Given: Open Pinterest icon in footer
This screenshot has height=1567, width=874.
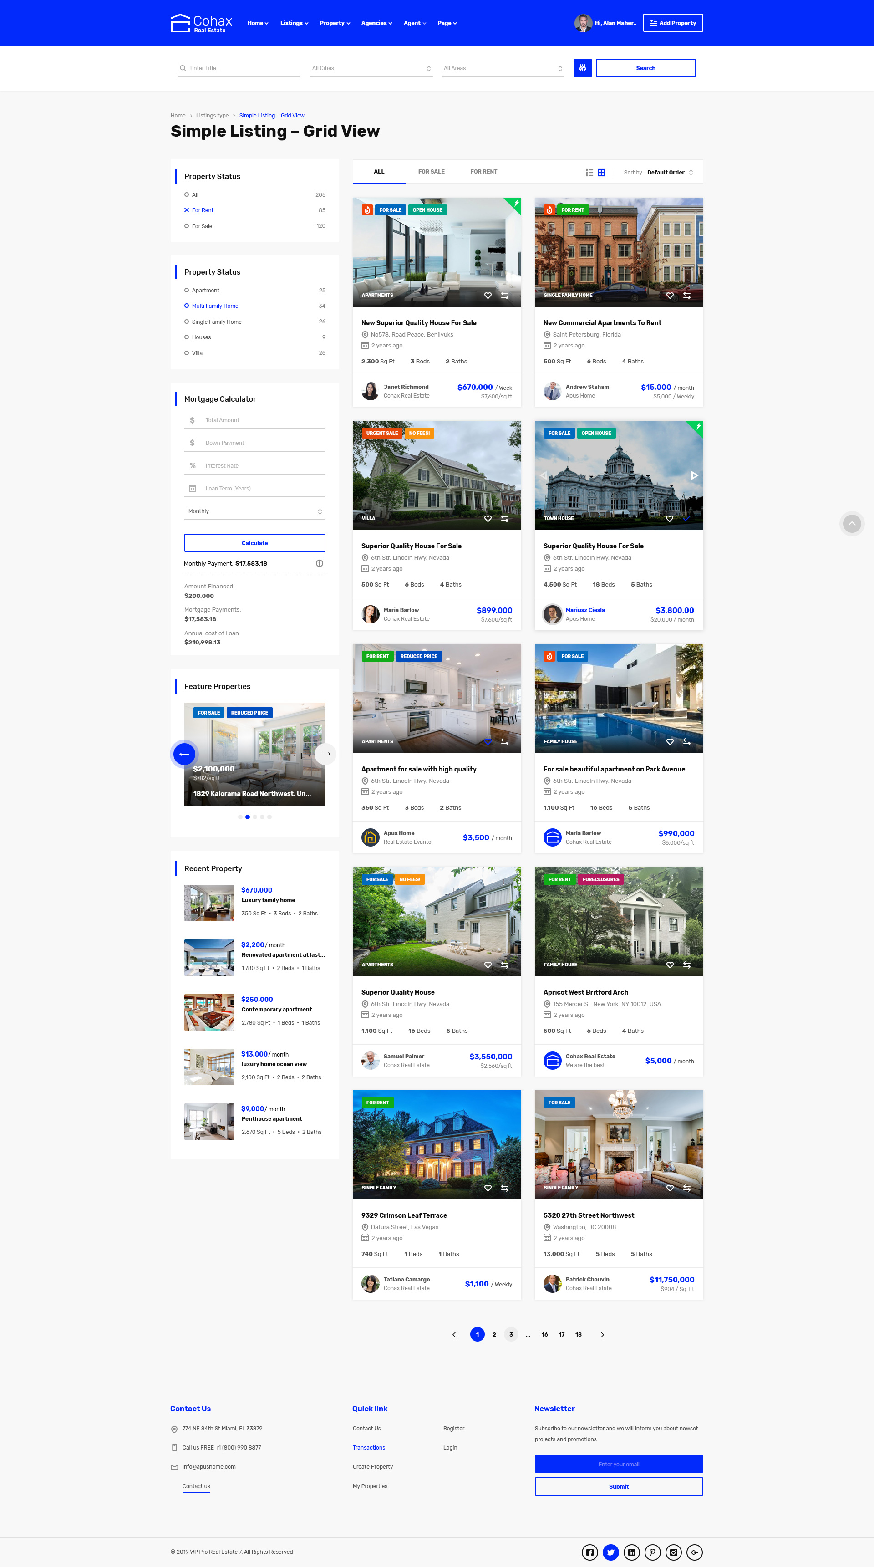Looking at the screenshot, I should (x=652, y=1552).
